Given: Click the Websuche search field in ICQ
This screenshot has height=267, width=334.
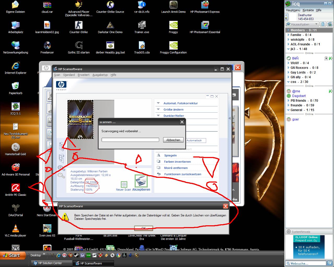Looking at the screenshot, I should [306, 263].
